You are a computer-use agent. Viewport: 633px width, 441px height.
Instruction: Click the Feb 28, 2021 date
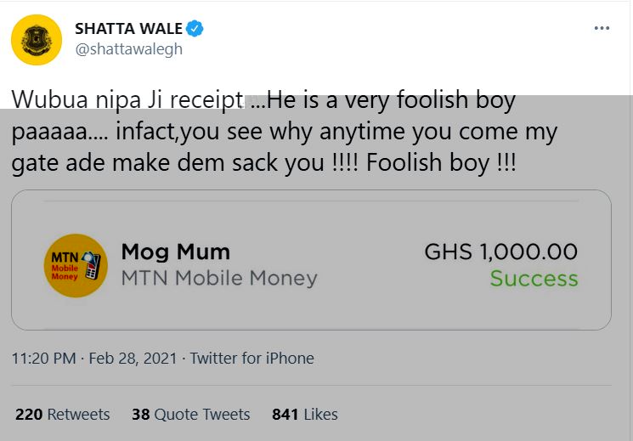pos(133,359)
